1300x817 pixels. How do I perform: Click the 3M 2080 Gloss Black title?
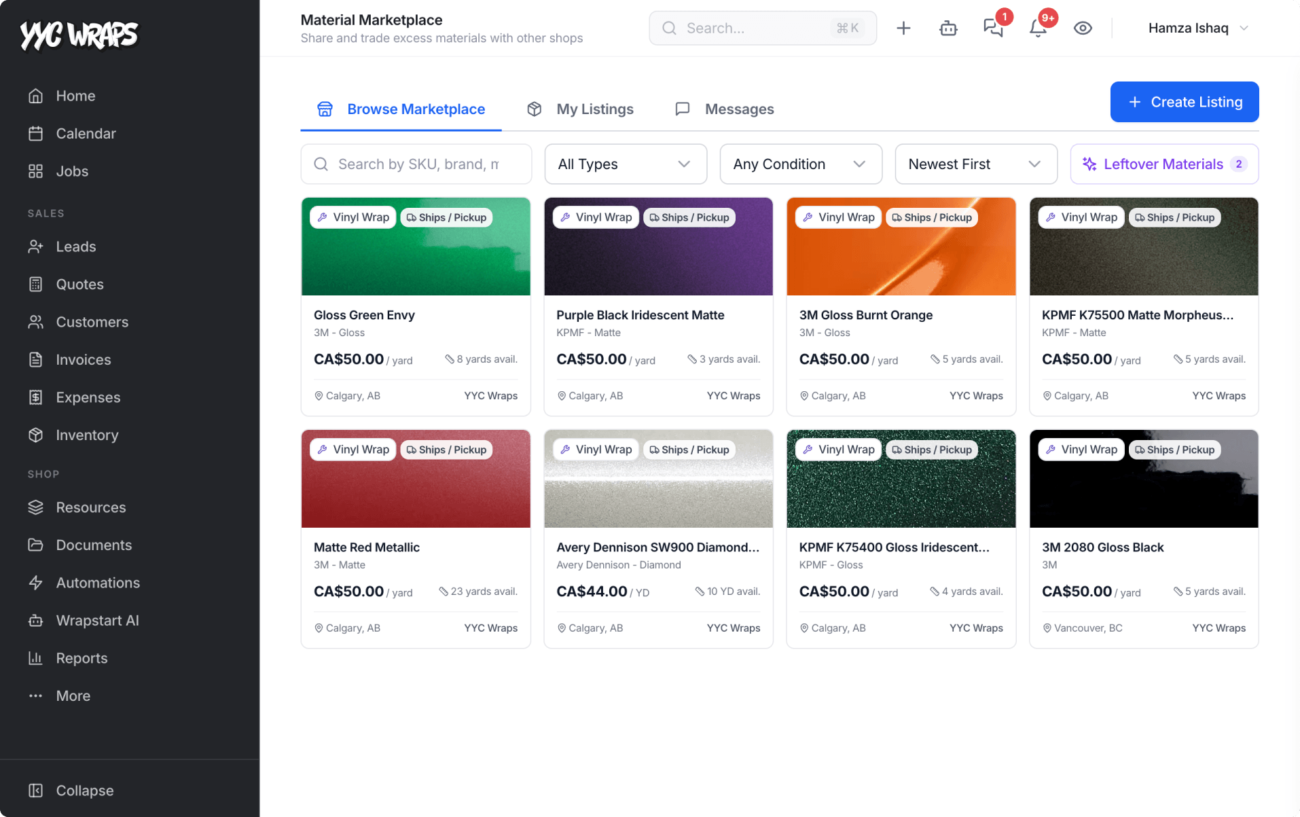pyautogui.click(x=1102, y=547)
